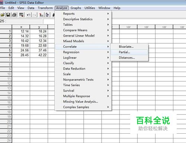The height and width of the screenshot is (143, 186).
Task: Click the Print toolbar icon
Action: (14, 15)
